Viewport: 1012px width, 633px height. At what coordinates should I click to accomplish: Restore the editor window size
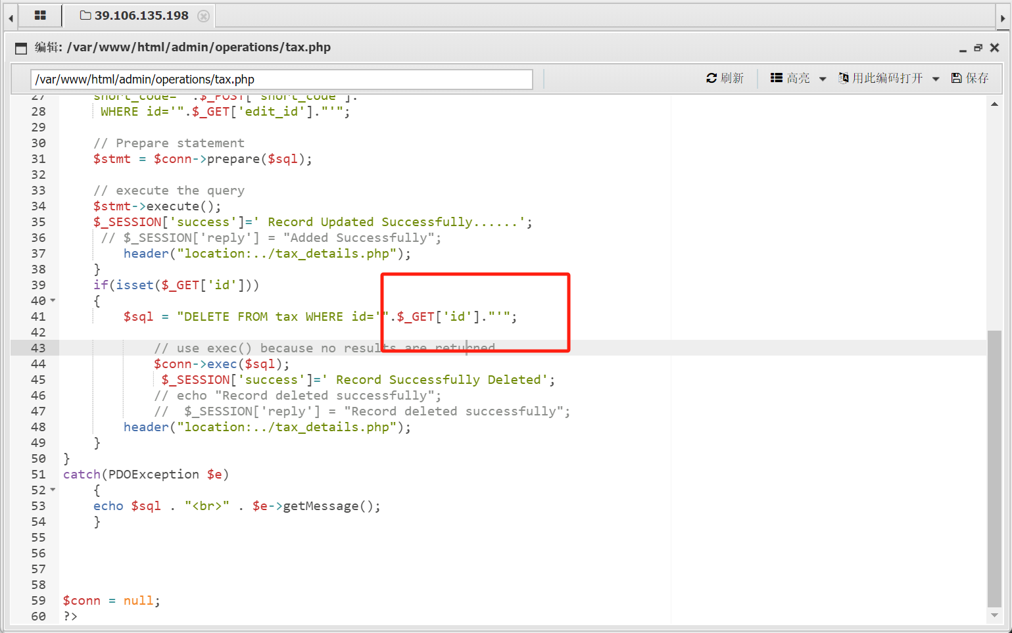click(978, 48)
